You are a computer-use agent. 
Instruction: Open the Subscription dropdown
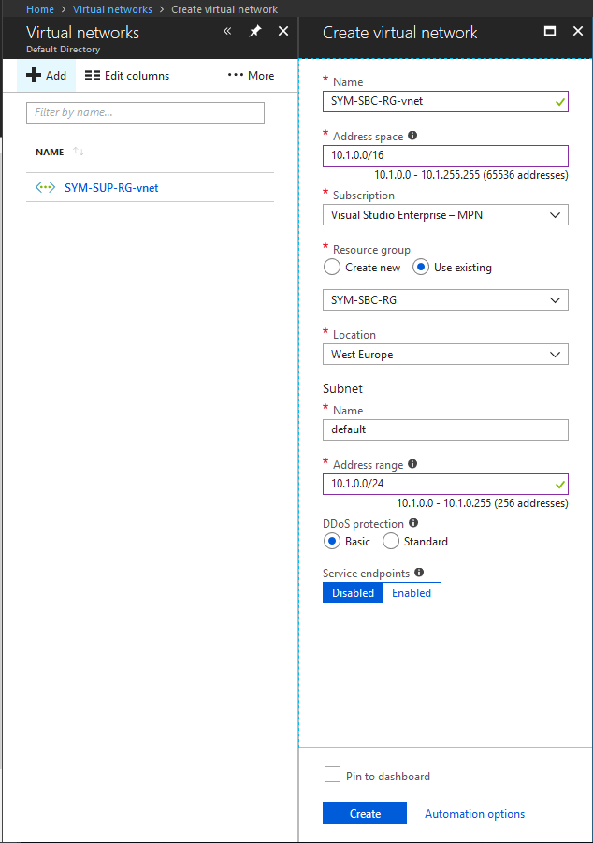tap(445, 215)
